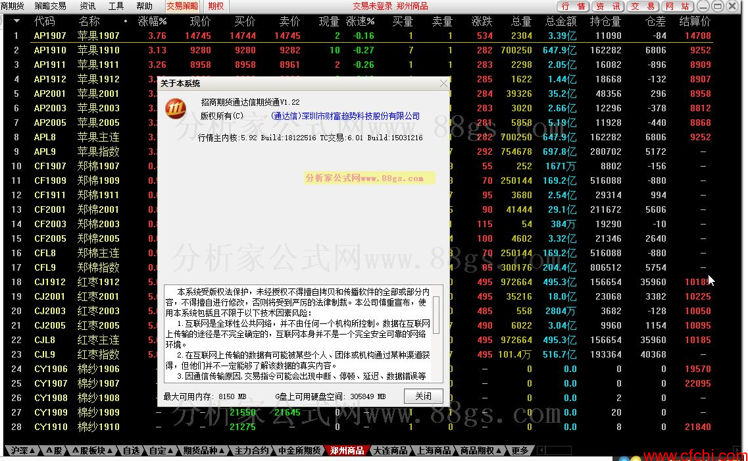Sort by 卖价 column header
This screenshot has height=461, width=748.
tap(289, 22)
